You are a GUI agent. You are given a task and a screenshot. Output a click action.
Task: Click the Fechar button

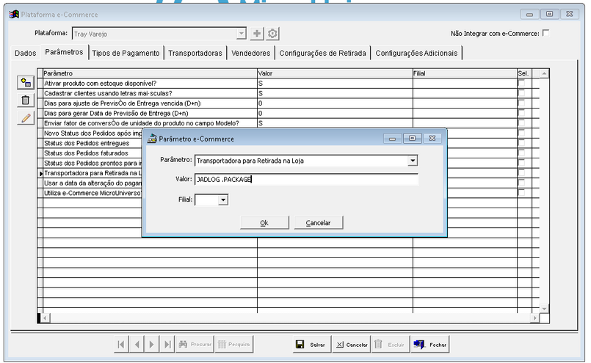430,345
